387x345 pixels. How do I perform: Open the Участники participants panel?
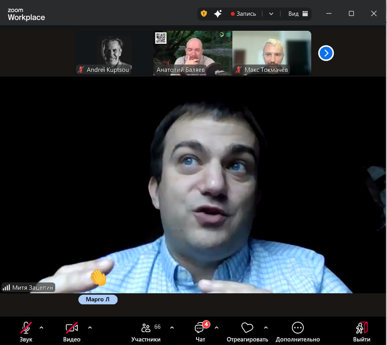click(146, 332)
